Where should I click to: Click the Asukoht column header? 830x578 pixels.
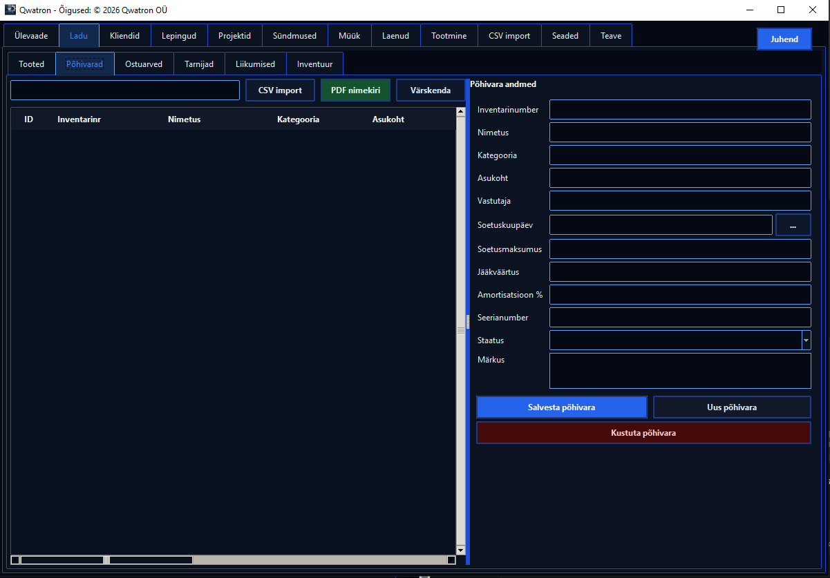(x=388, y=119)
